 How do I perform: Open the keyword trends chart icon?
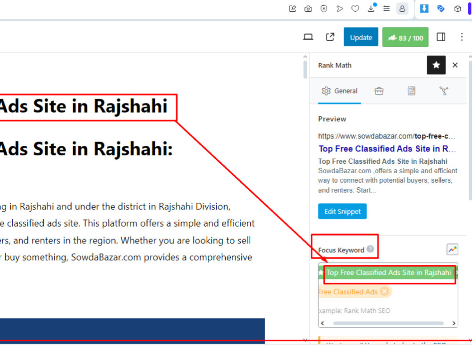[x=452, y=249]
